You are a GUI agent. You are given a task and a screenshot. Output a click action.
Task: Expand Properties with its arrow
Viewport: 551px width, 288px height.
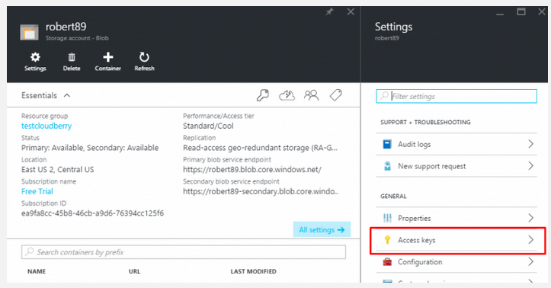(x=531, y=218)
